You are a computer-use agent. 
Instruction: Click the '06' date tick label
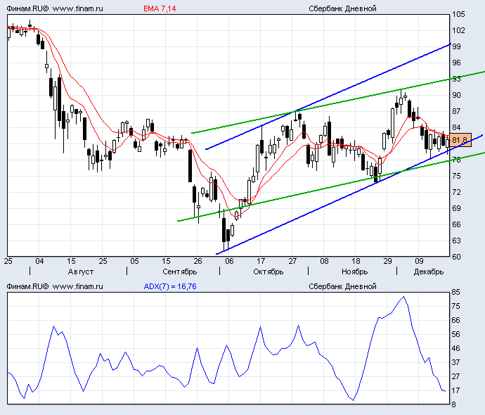229,261
